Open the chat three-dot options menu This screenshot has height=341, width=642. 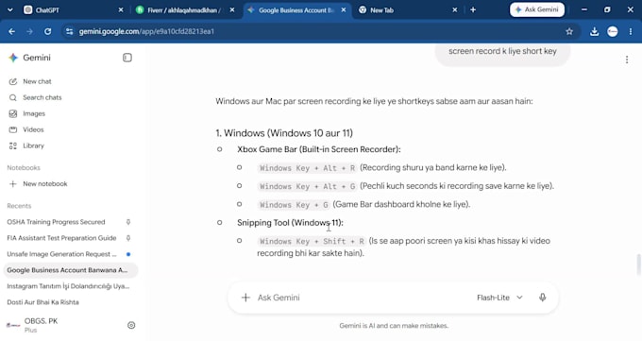tap(627, 60)
